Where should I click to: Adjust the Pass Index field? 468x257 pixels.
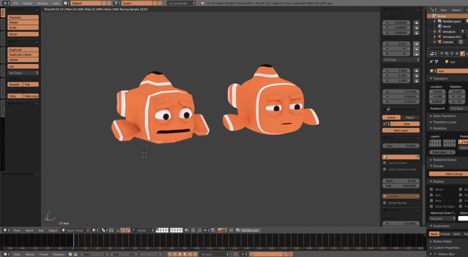(x=442, y=152)
